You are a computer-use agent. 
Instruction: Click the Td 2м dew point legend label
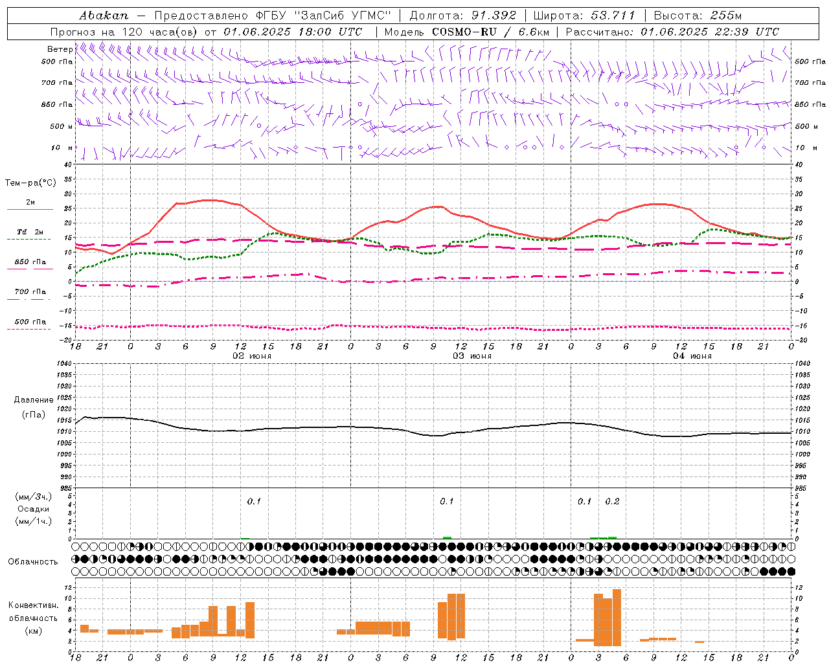[30, 232]
